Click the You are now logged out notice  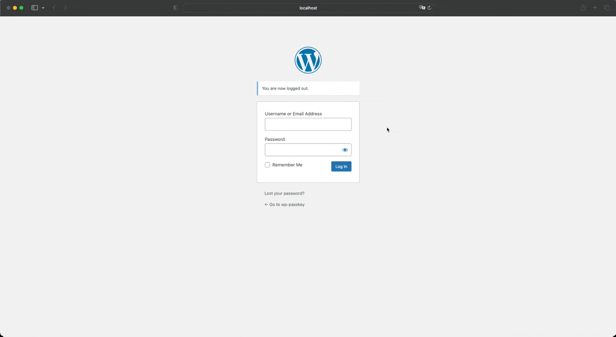308,88
